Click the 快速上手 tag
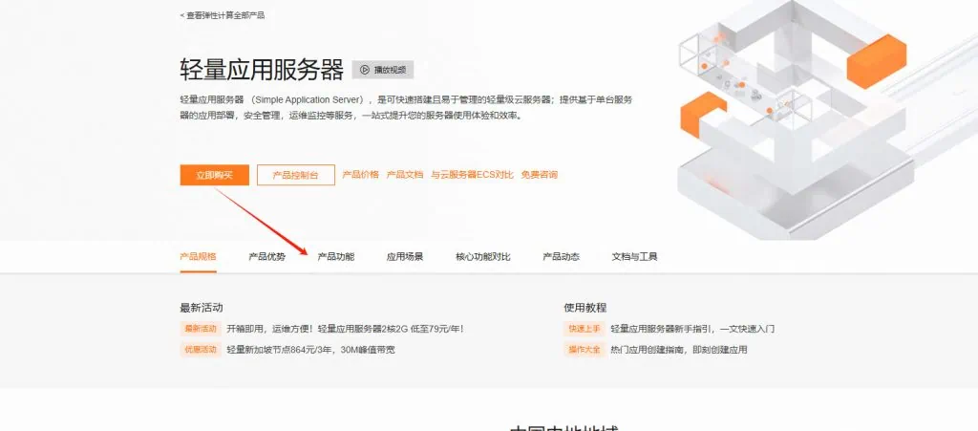Screen dimensions: 978x431 pos(585,329)
